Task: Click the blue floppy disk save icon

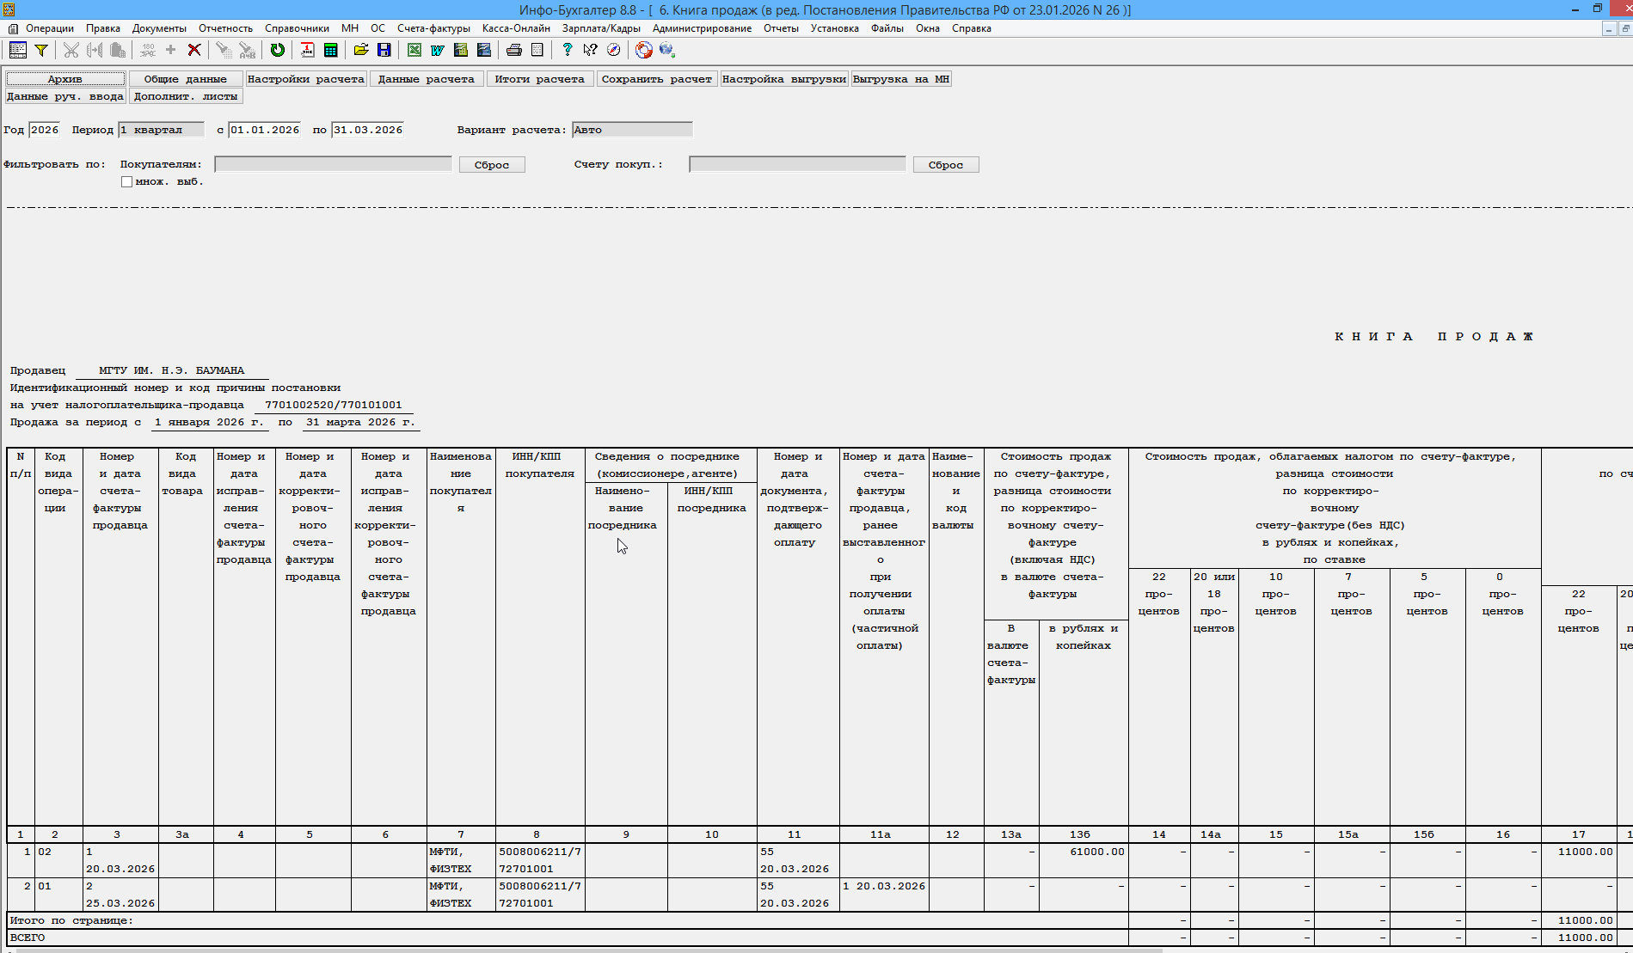Action: [384, 50]
